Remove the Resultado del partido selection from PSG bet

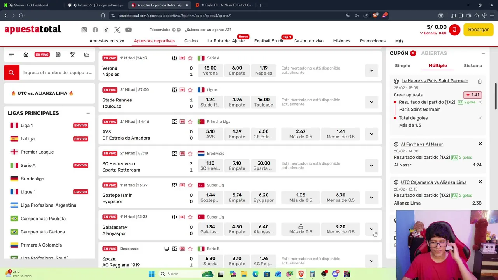point(480,102)
